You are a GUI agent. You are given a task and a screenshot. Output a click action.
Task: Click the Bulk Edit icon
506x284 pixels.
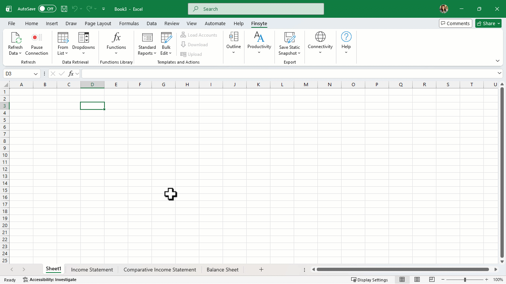coord(166,38)
